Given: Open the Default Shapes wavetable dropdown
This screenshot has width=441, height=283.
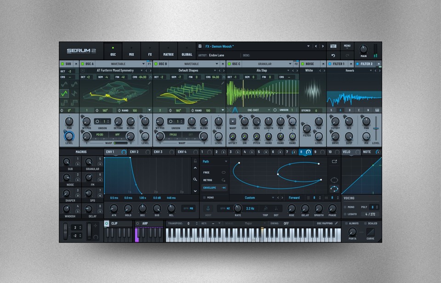Looking at the screenshot, I should pos(215,71).
